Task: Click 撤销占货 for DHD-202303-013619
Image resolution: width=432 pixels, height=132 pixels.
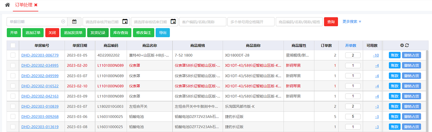Action: pyautogui.click(x=411, y=127)
